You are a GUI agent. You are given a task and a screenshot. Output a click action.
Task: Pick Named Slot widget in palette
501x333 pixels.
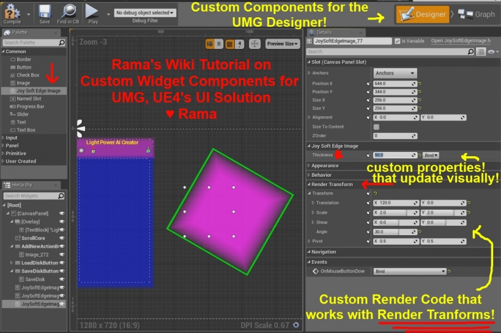pos(29,98)
